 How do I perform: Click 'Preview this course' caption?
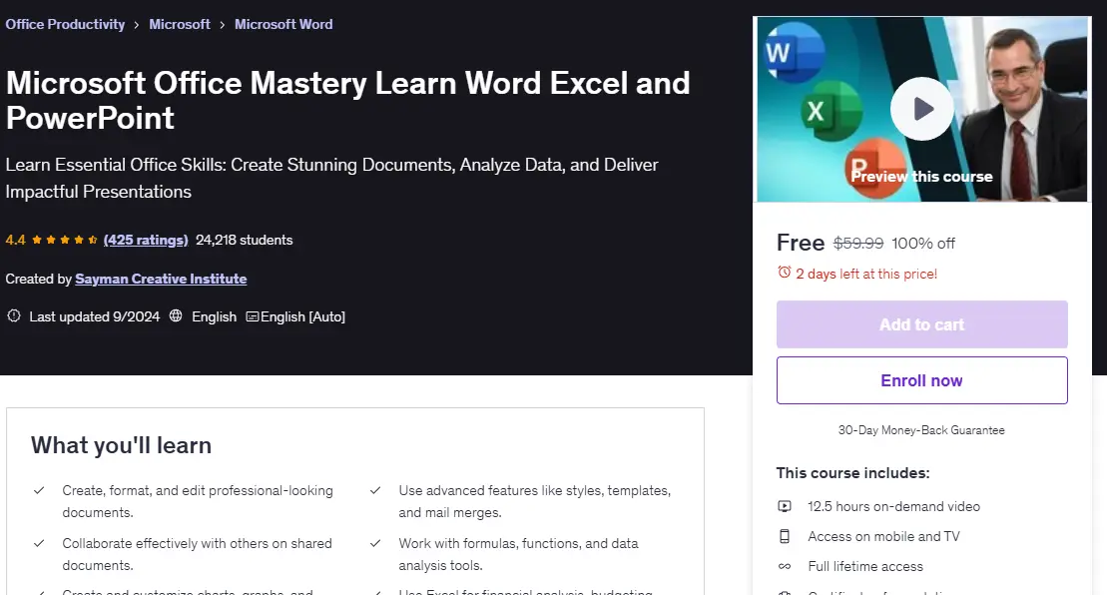[921, 177]
